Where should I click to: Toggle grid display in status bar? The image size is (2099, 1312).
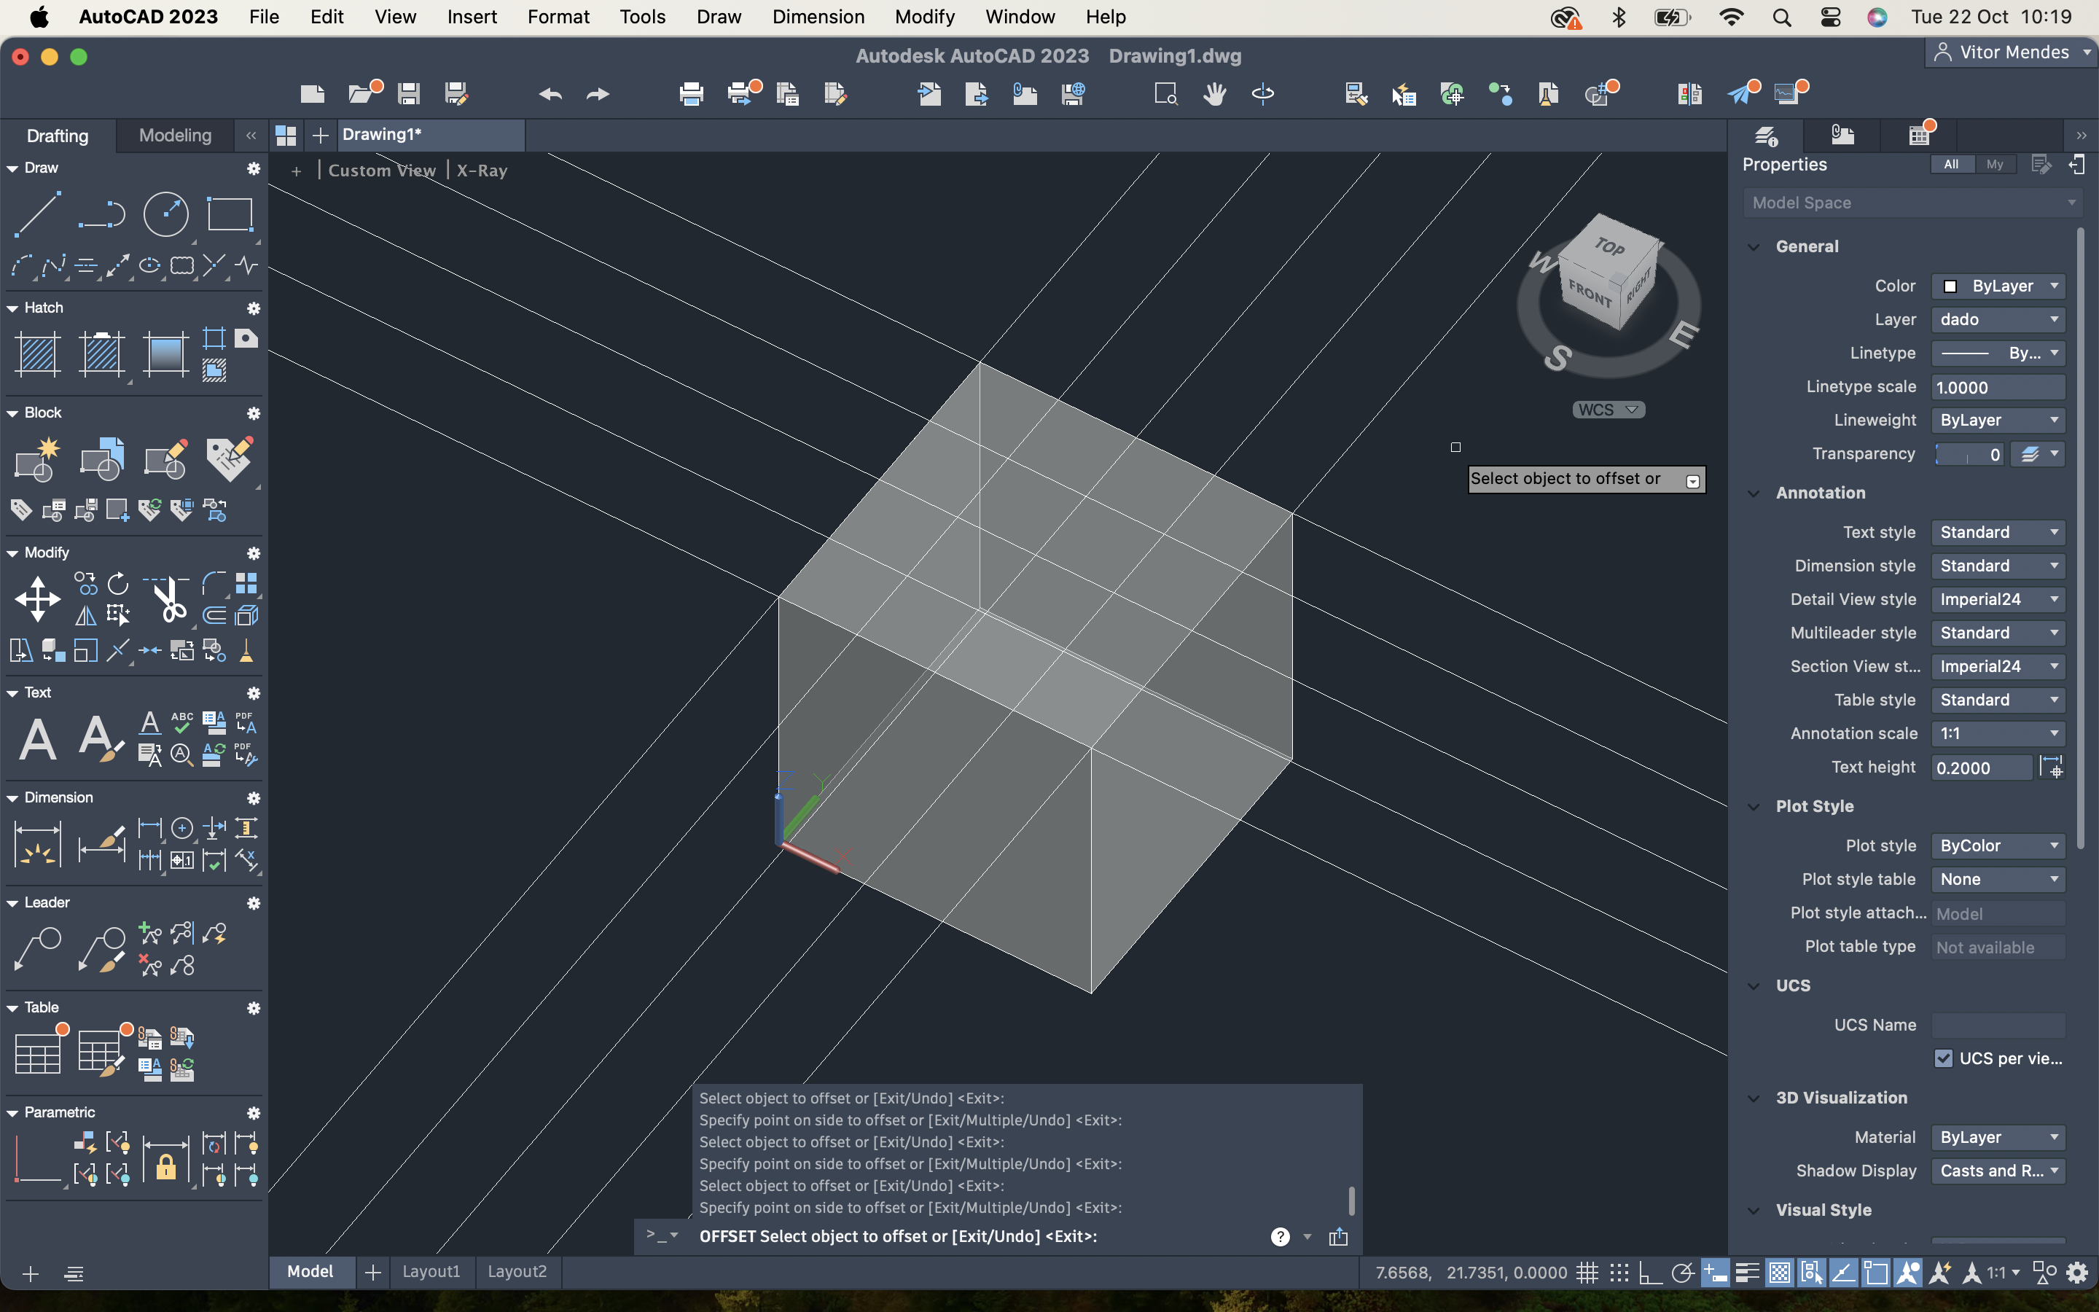1587,1273
